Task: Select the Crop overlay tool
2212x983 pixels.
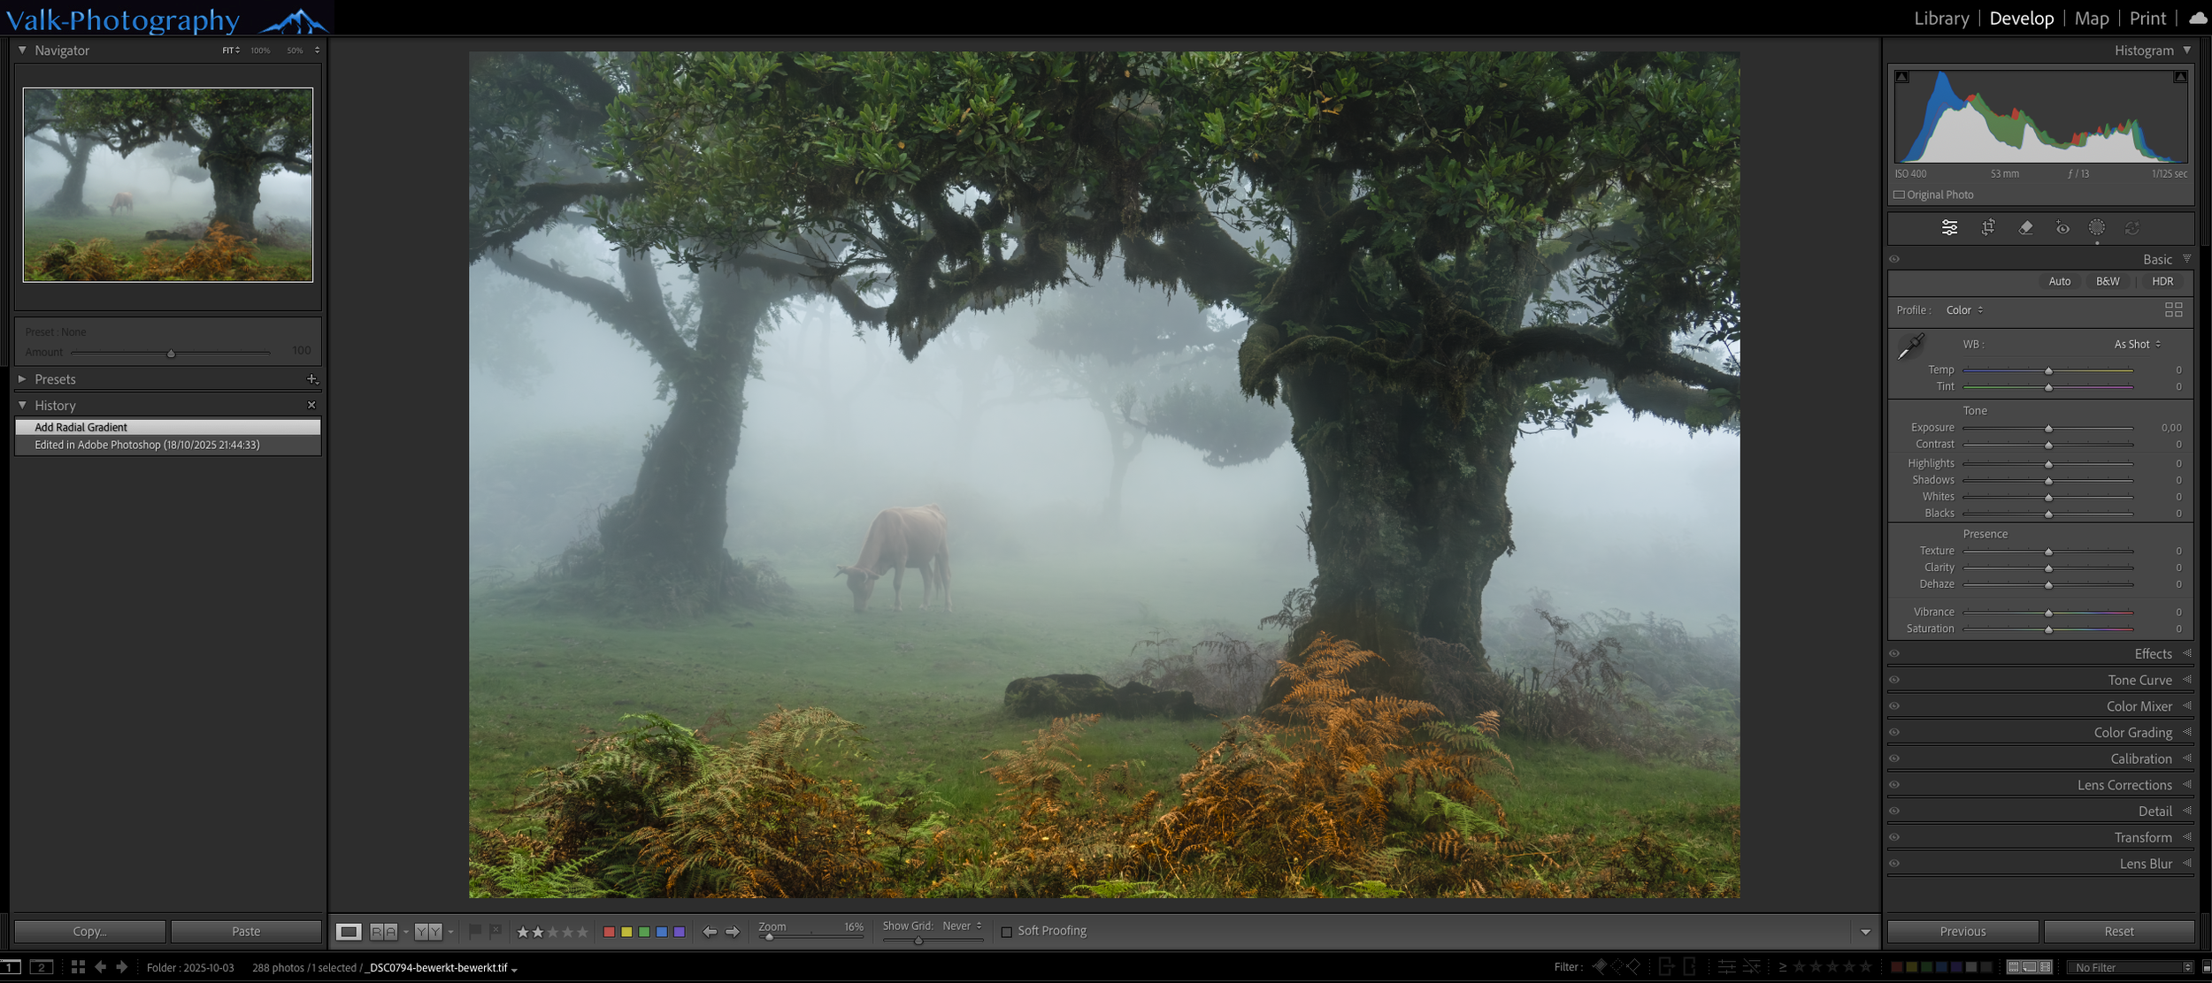Action: [x=1987, y=228]
